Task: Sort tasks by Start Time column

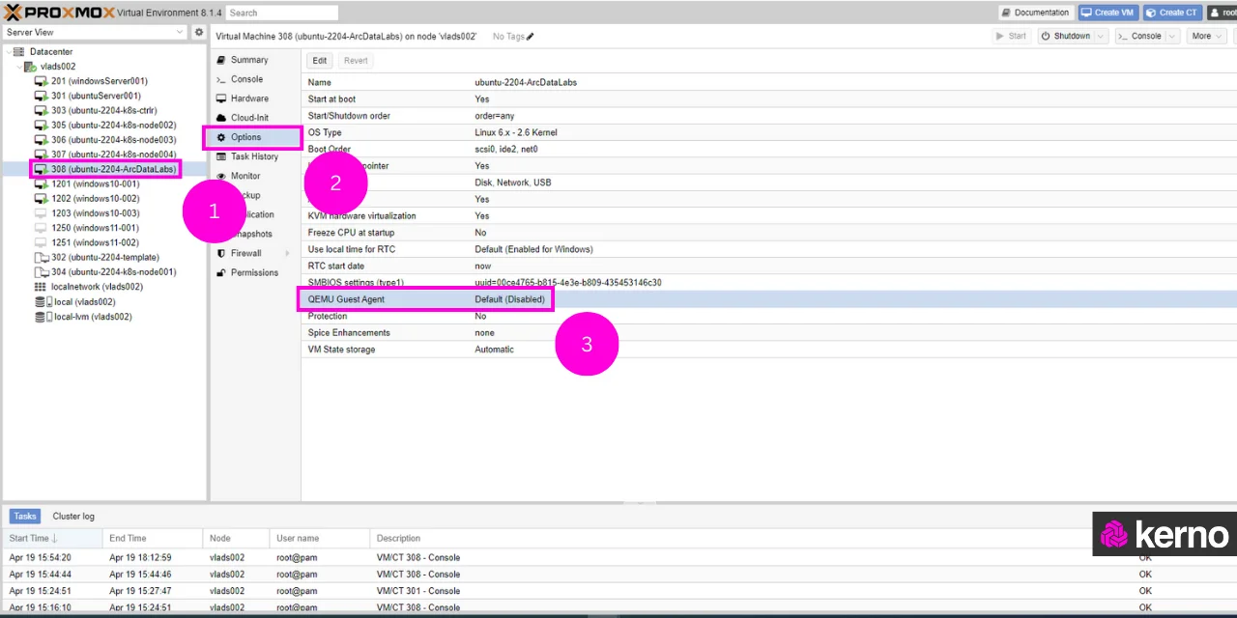Action: click(x=53, y=538)
